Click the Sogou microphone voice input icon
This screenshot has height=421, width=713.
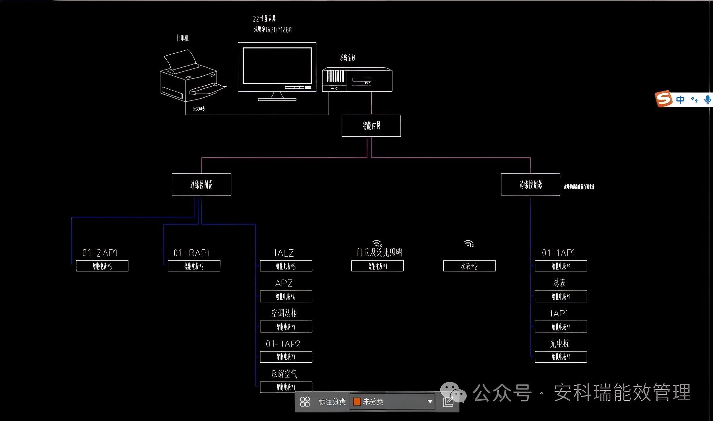click(707, 100)
